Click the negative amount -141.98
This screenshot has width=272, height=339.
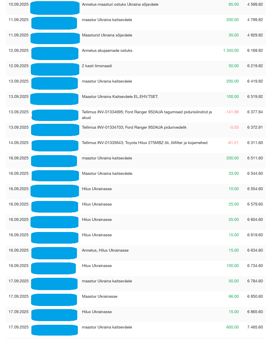click(x=232, y=112)
